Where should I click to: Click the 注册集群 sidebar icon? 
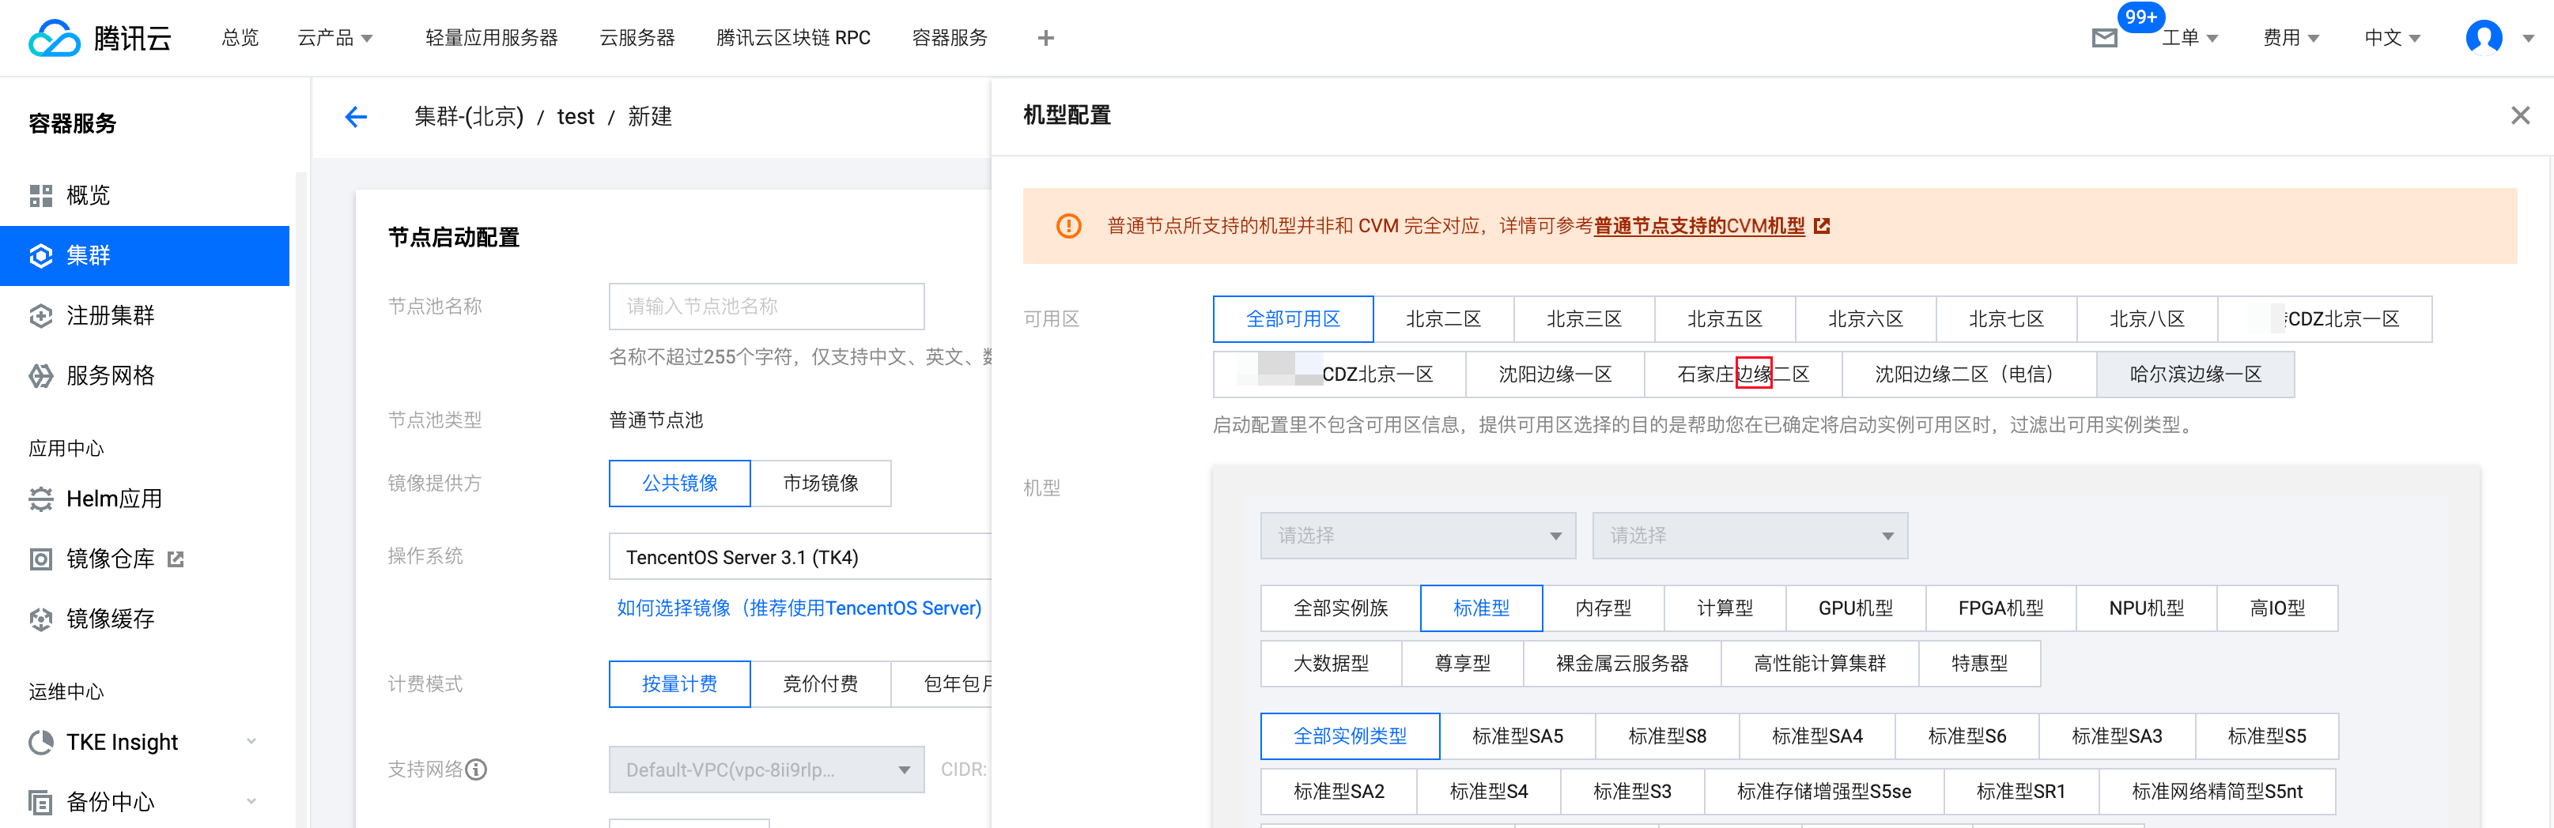[40, 316]
